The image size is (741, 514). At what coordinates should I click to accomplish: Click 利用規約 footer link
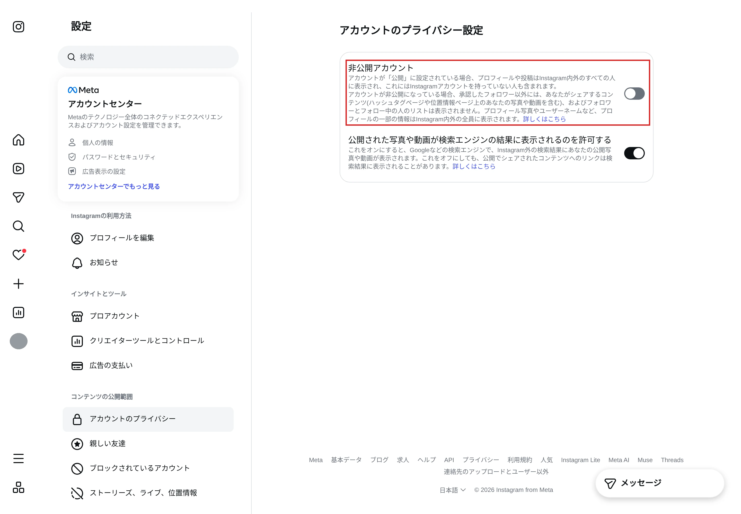tap(519, 460)
